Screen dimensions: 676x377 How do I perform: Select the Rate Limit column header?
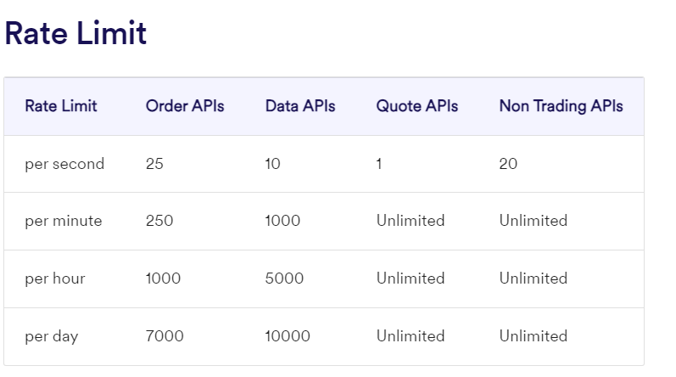click(61, 106)
